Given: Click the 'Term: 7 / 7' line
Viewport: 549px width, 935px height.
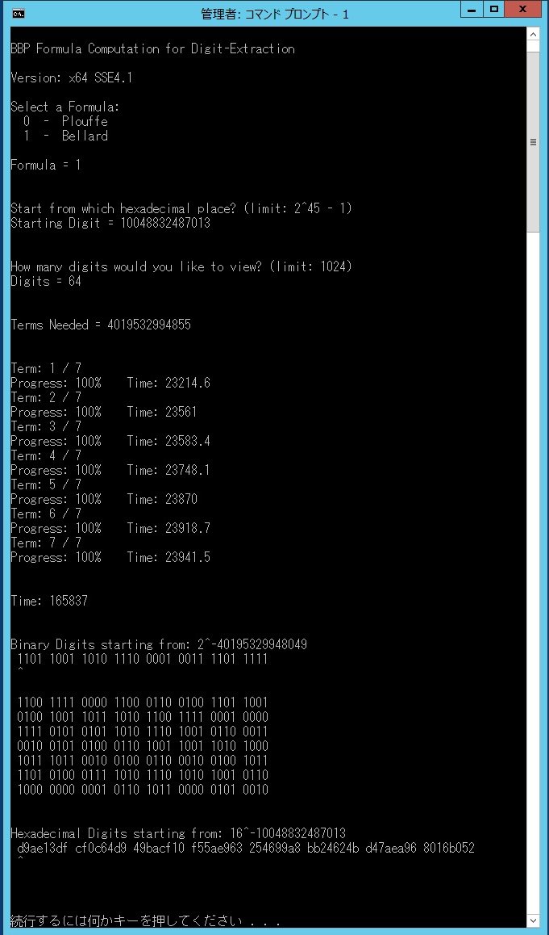Looking at the screenshot, I should [46, 543].
